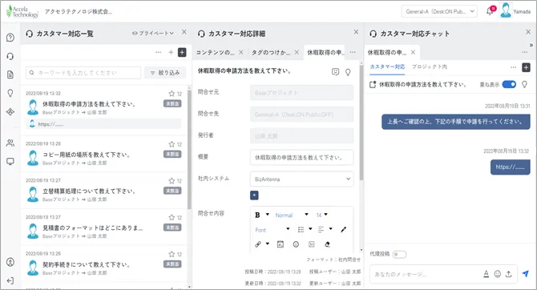
Task: Click the detail panel vertical scrollbar
Action: pyautogui.click(x=361, y=123)
